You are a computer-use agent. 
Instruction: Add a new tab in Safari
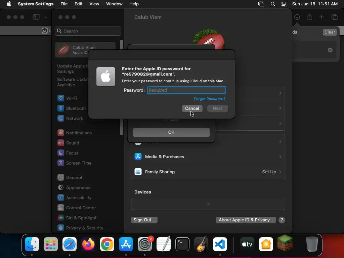tap(321, 17)
